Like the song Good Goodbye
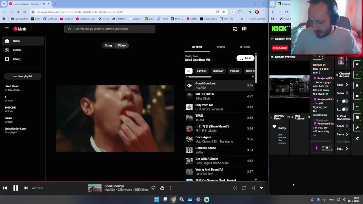Viewport: 363px width, 204px height. (162, 188)
